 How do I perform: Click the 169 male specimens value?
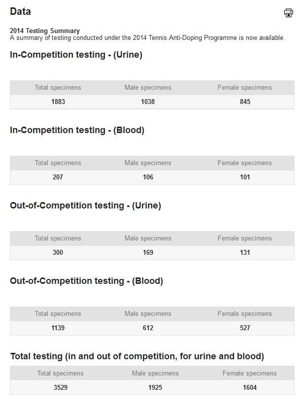[148, 253]
